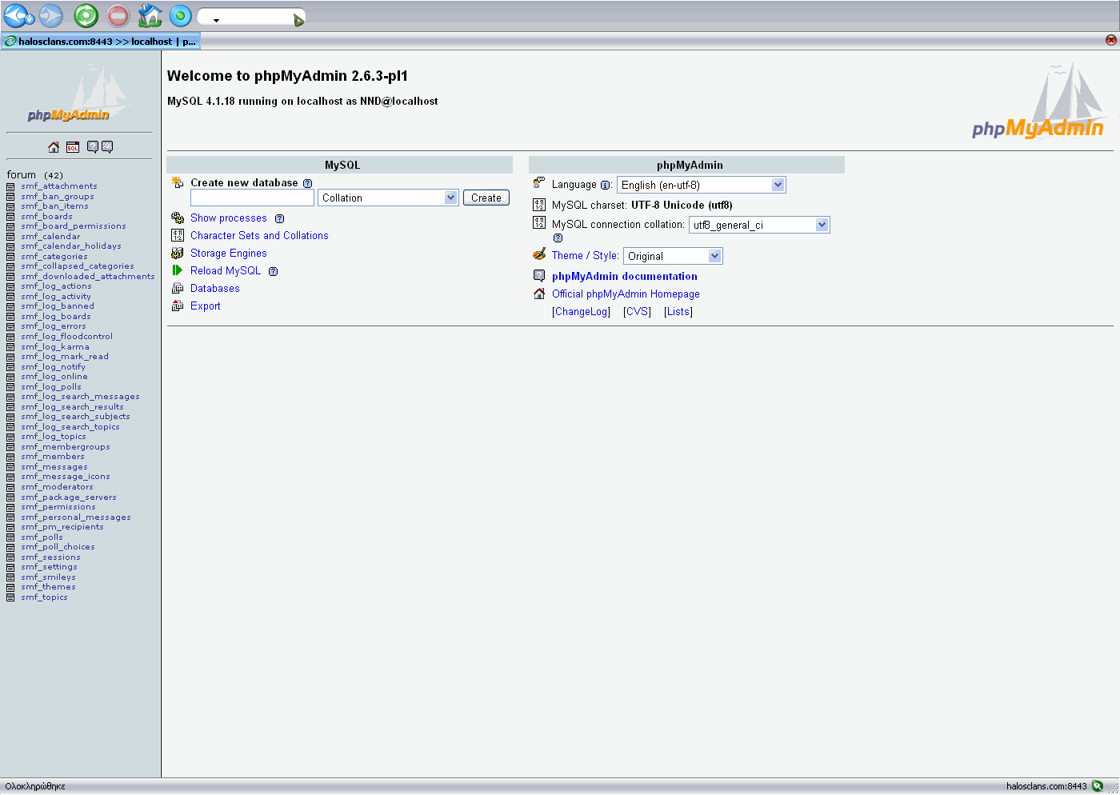Click the browser Forward arrow button
The height and width of the screenshot is (795, 1120).
[51, 15]
